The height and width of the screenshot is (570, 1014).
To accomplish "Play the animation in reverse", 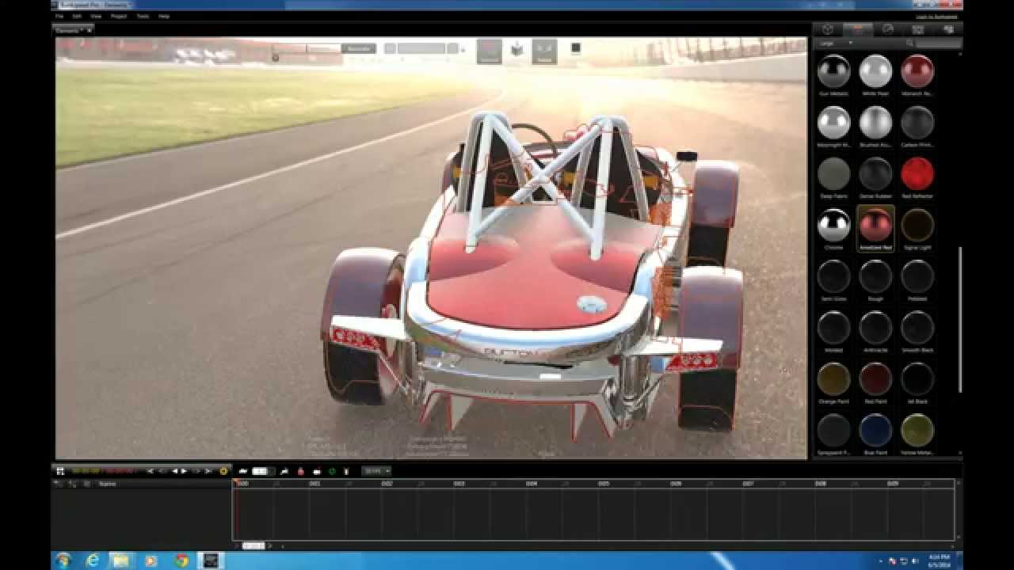I will coord(175,471).
